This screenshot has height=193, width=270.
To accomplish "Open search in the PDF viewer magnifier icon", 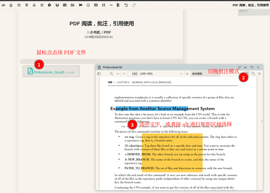I will 112,73.
